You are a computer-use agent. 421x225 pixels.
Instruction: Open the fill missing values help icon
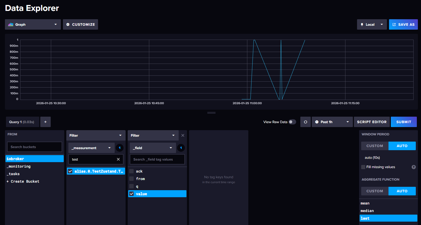pyautogui.click(x=414, y=167)
